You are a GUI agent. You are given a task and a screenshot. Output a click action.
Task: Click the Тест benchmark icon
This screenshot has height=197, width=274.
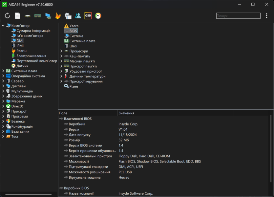tap(8, 137)
